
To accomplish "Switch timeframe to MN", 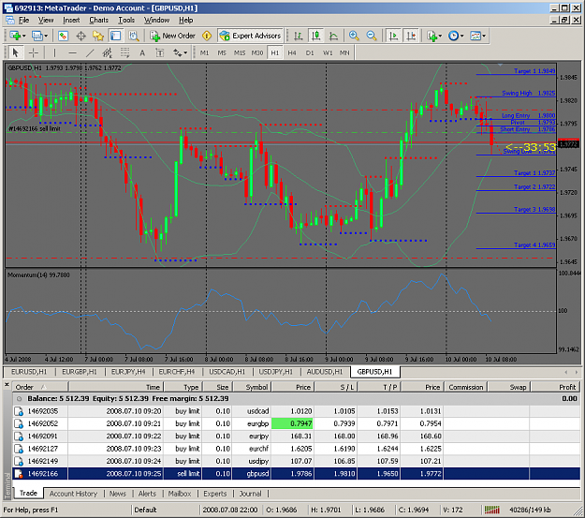I will click(x=344, y=52).
